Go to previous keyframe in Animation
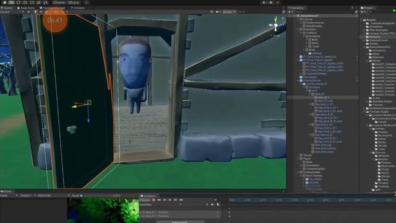 (165, 200)
